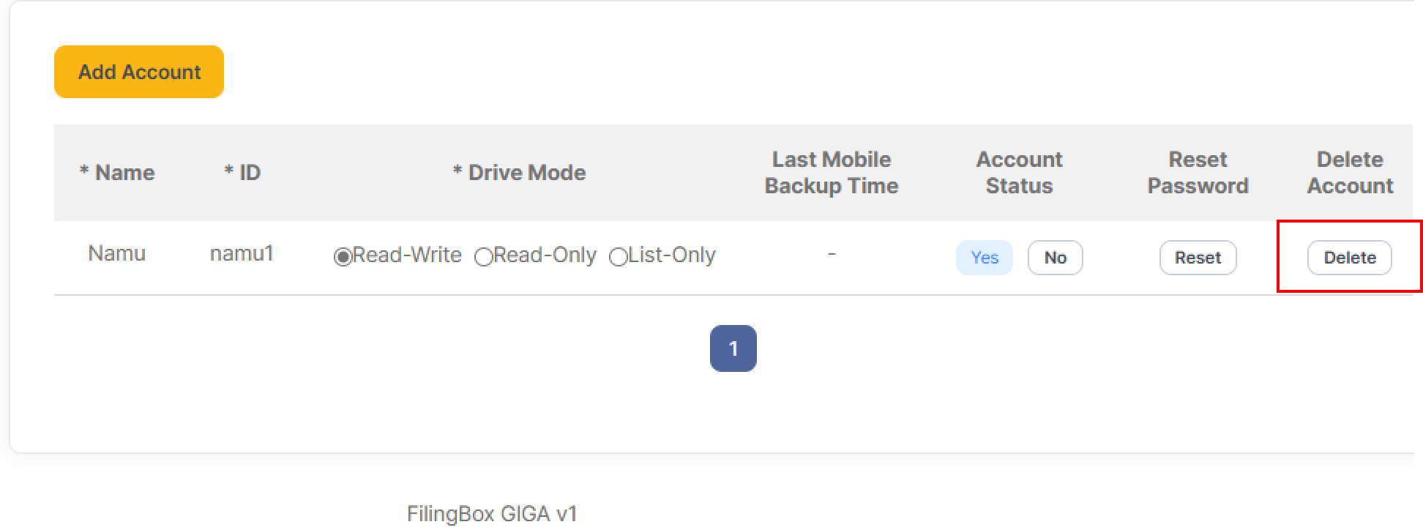This screenshot has height=530, width=1423.
Task: Select the namu1 account ID
Action: tap(242, 254)
